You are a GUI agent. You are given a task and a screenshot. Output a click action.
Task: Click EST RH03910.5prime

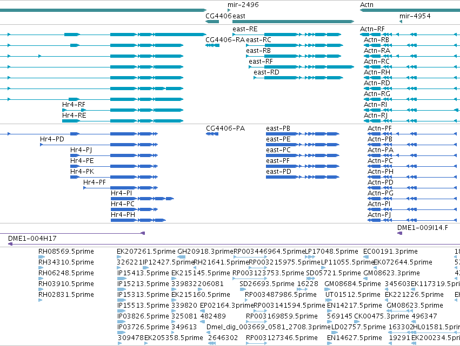[x=66, y=284]
